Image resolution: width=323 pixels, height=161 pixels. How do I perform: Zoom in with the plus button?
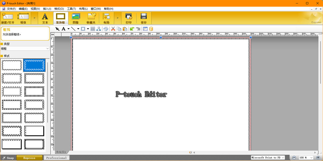318,158
